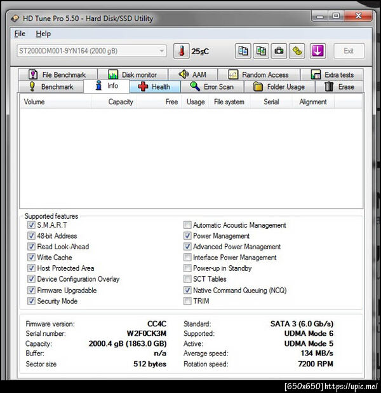The width and height of the screenshot is (381, 393).
Task: Click the copy screenshot to clipboard icon
Action: coord(261,51)
